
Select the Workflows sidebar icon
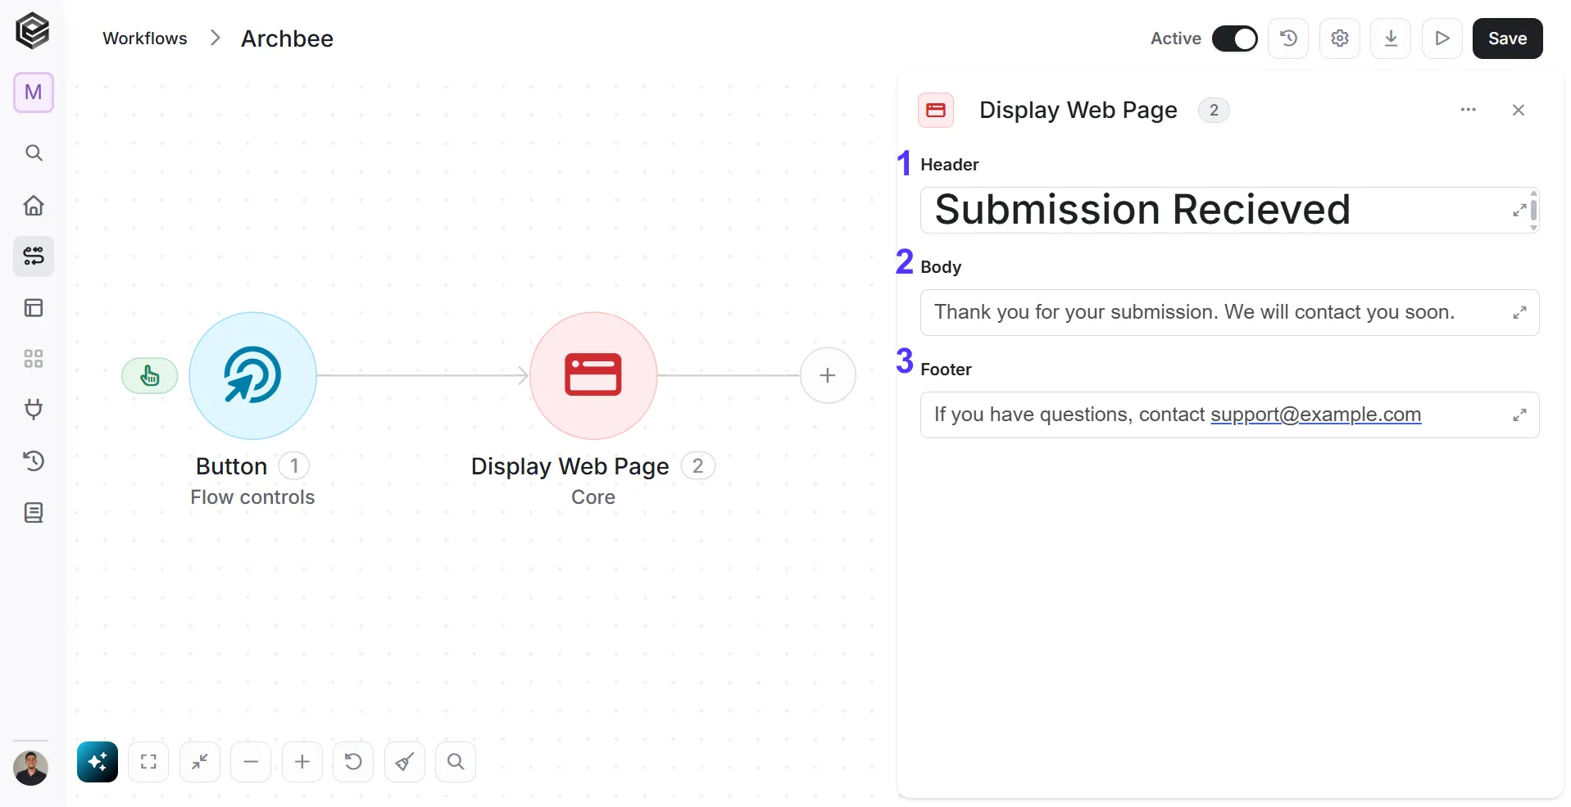click(34, 256)
